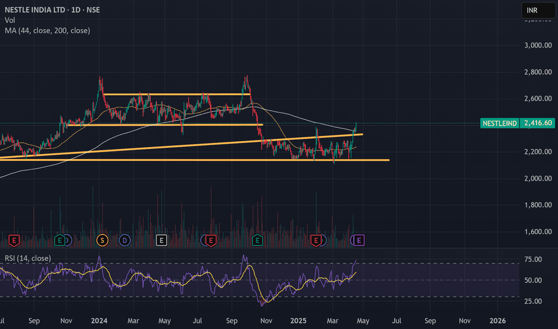Image resolution: width=558 pixels, height=329 pixels.
Task: Open the INR currency selector
Action: click(x=538, y=10)
